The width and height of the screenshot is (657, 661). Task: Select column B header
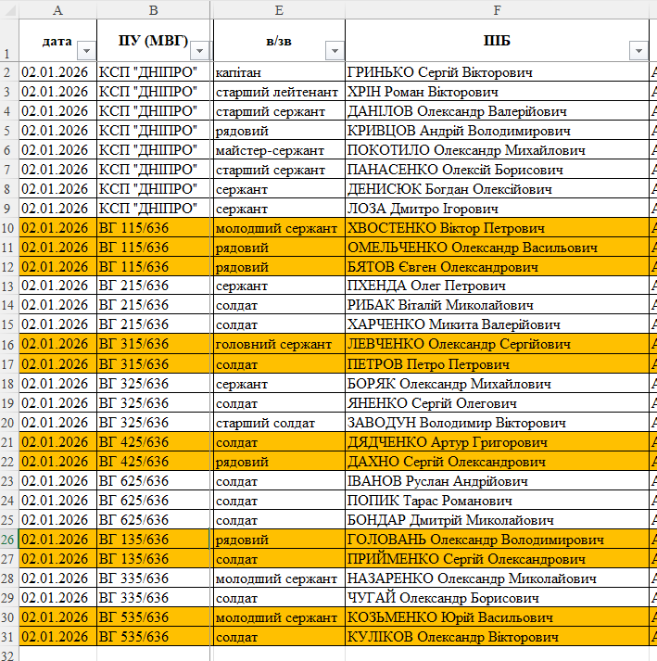click(154, 9)
